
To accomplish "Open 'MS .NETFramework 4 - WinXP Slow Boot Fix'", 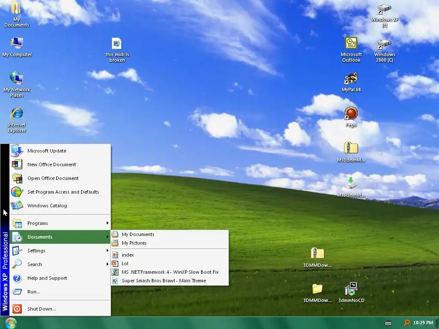I will click(x=170, y=272).
